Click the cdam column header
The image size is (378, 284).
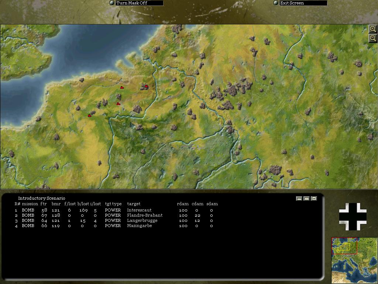point(197,204)
